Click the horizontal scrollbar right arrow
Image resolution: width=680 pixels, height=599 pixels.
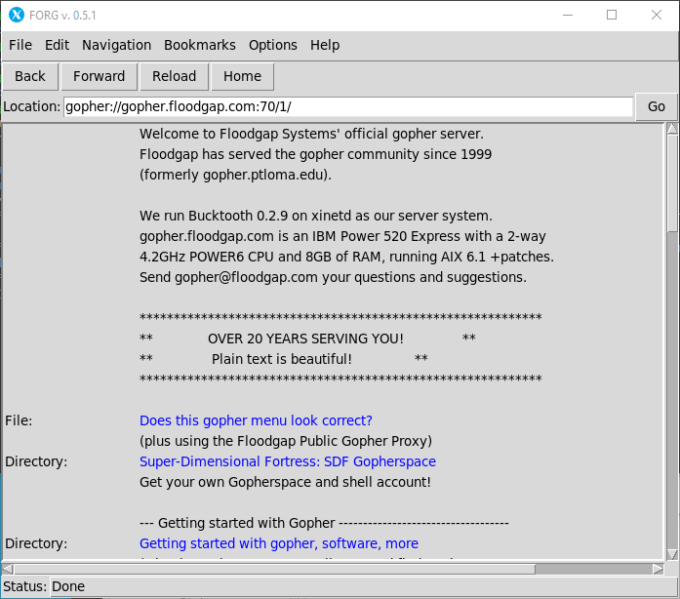click(659, 569)
